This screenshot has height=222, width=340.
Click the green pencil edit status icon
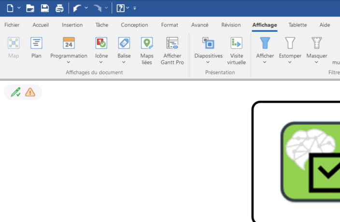click(x=15, y=92)
